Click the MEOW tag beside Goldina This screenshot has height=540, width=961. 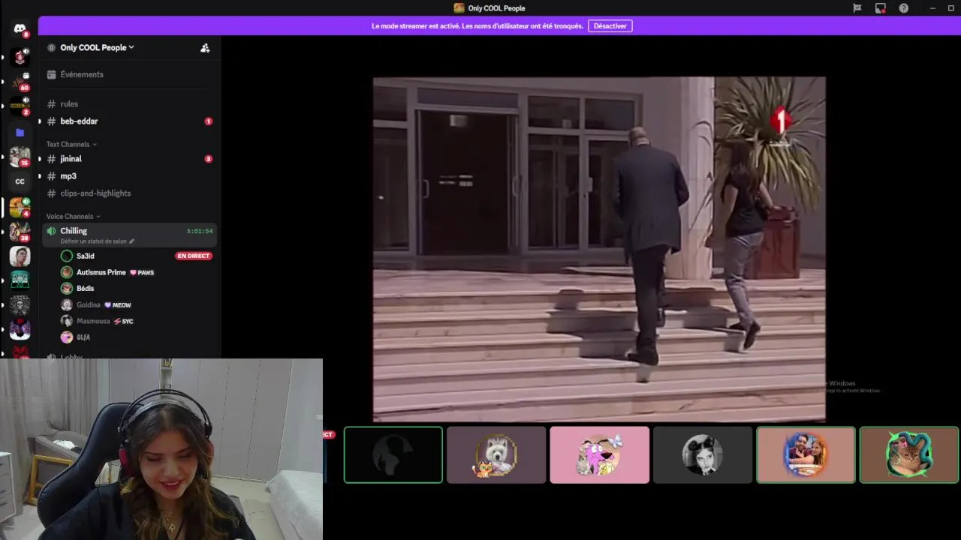tap(118, 305)
